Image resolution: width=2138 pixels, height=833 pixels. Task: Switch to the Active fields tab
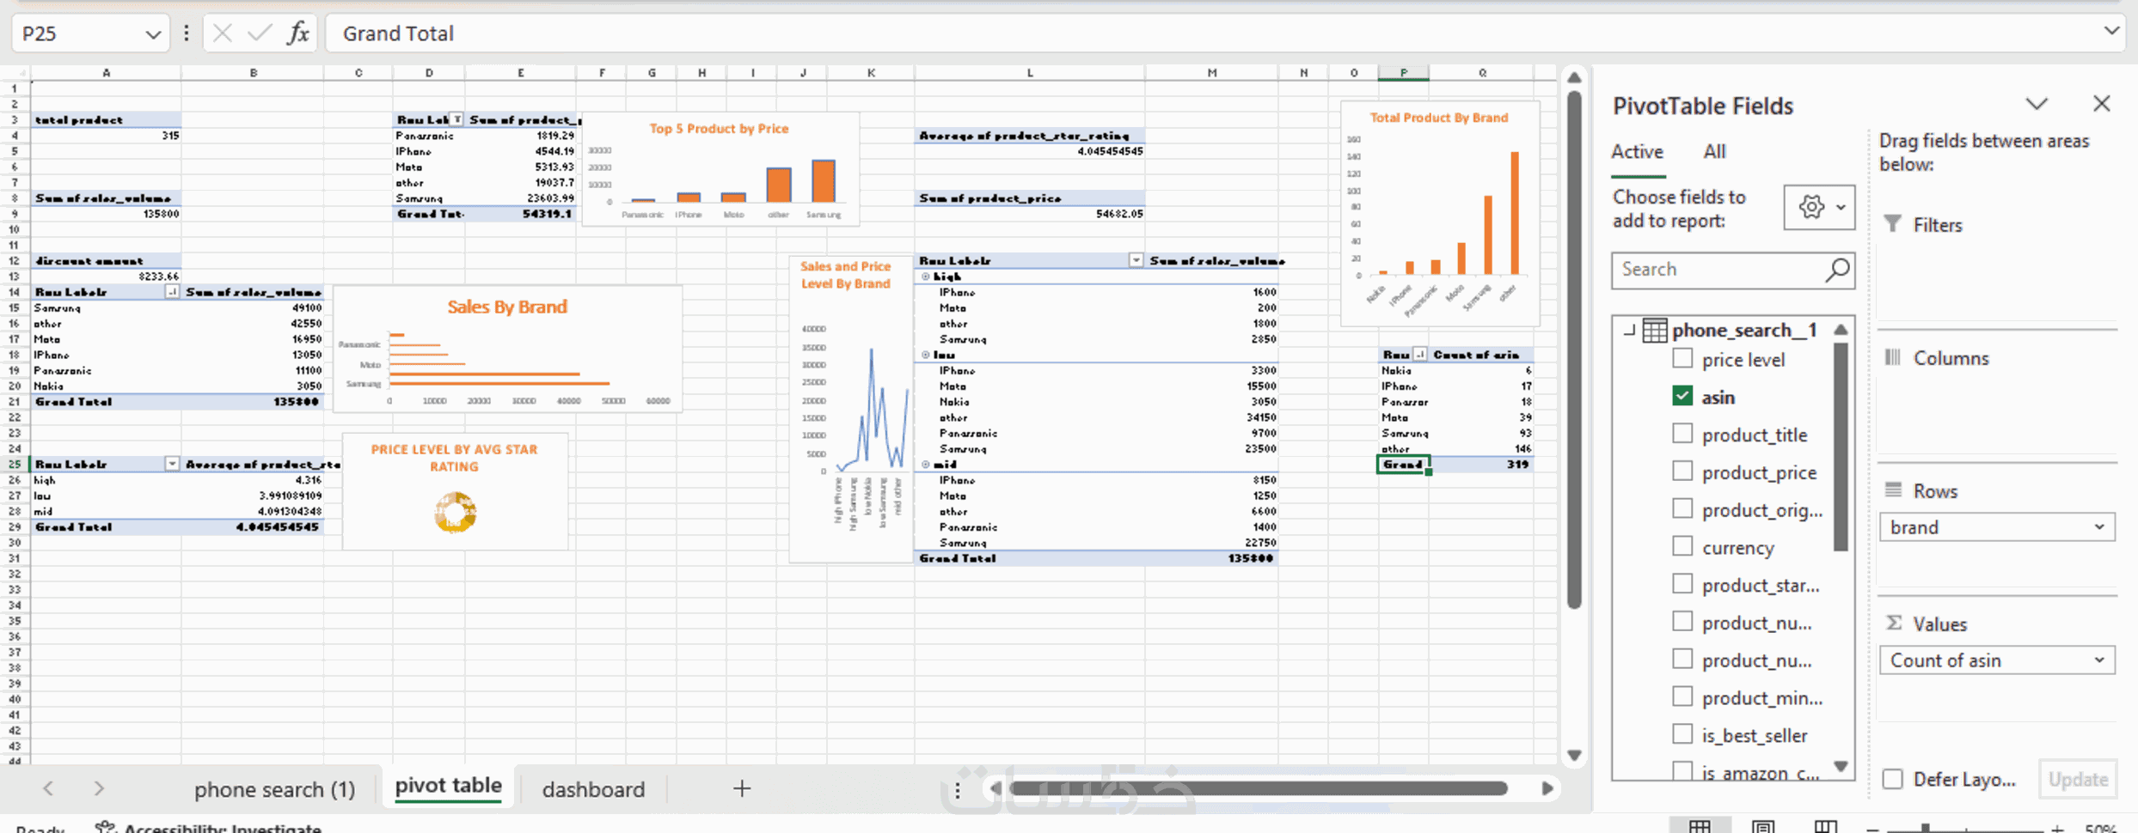point(1637,152)
